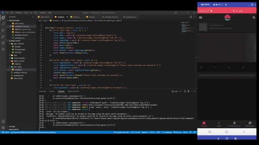The height and width of the screenshot is (145, 259).
Task: Open the Accounts icon in activity bar
Action: pos(3,121)
